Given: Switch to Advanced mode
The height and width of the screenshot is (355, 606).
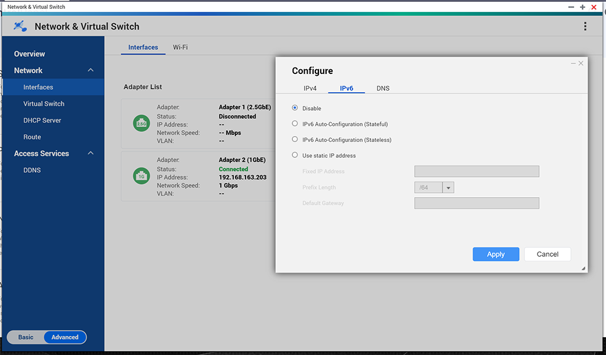Looking at the screenshot, I should point(65,337).
